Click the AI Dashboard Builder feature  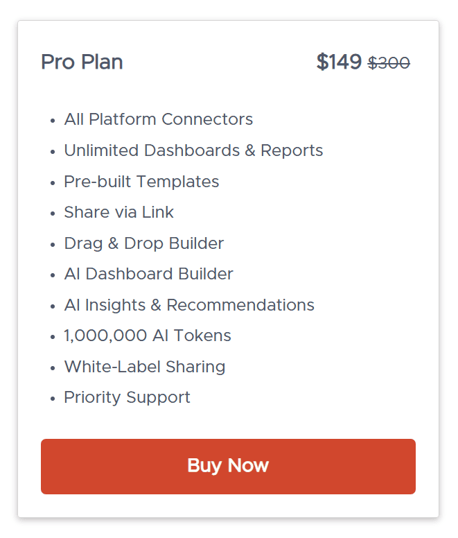click(x=148, y=274)
